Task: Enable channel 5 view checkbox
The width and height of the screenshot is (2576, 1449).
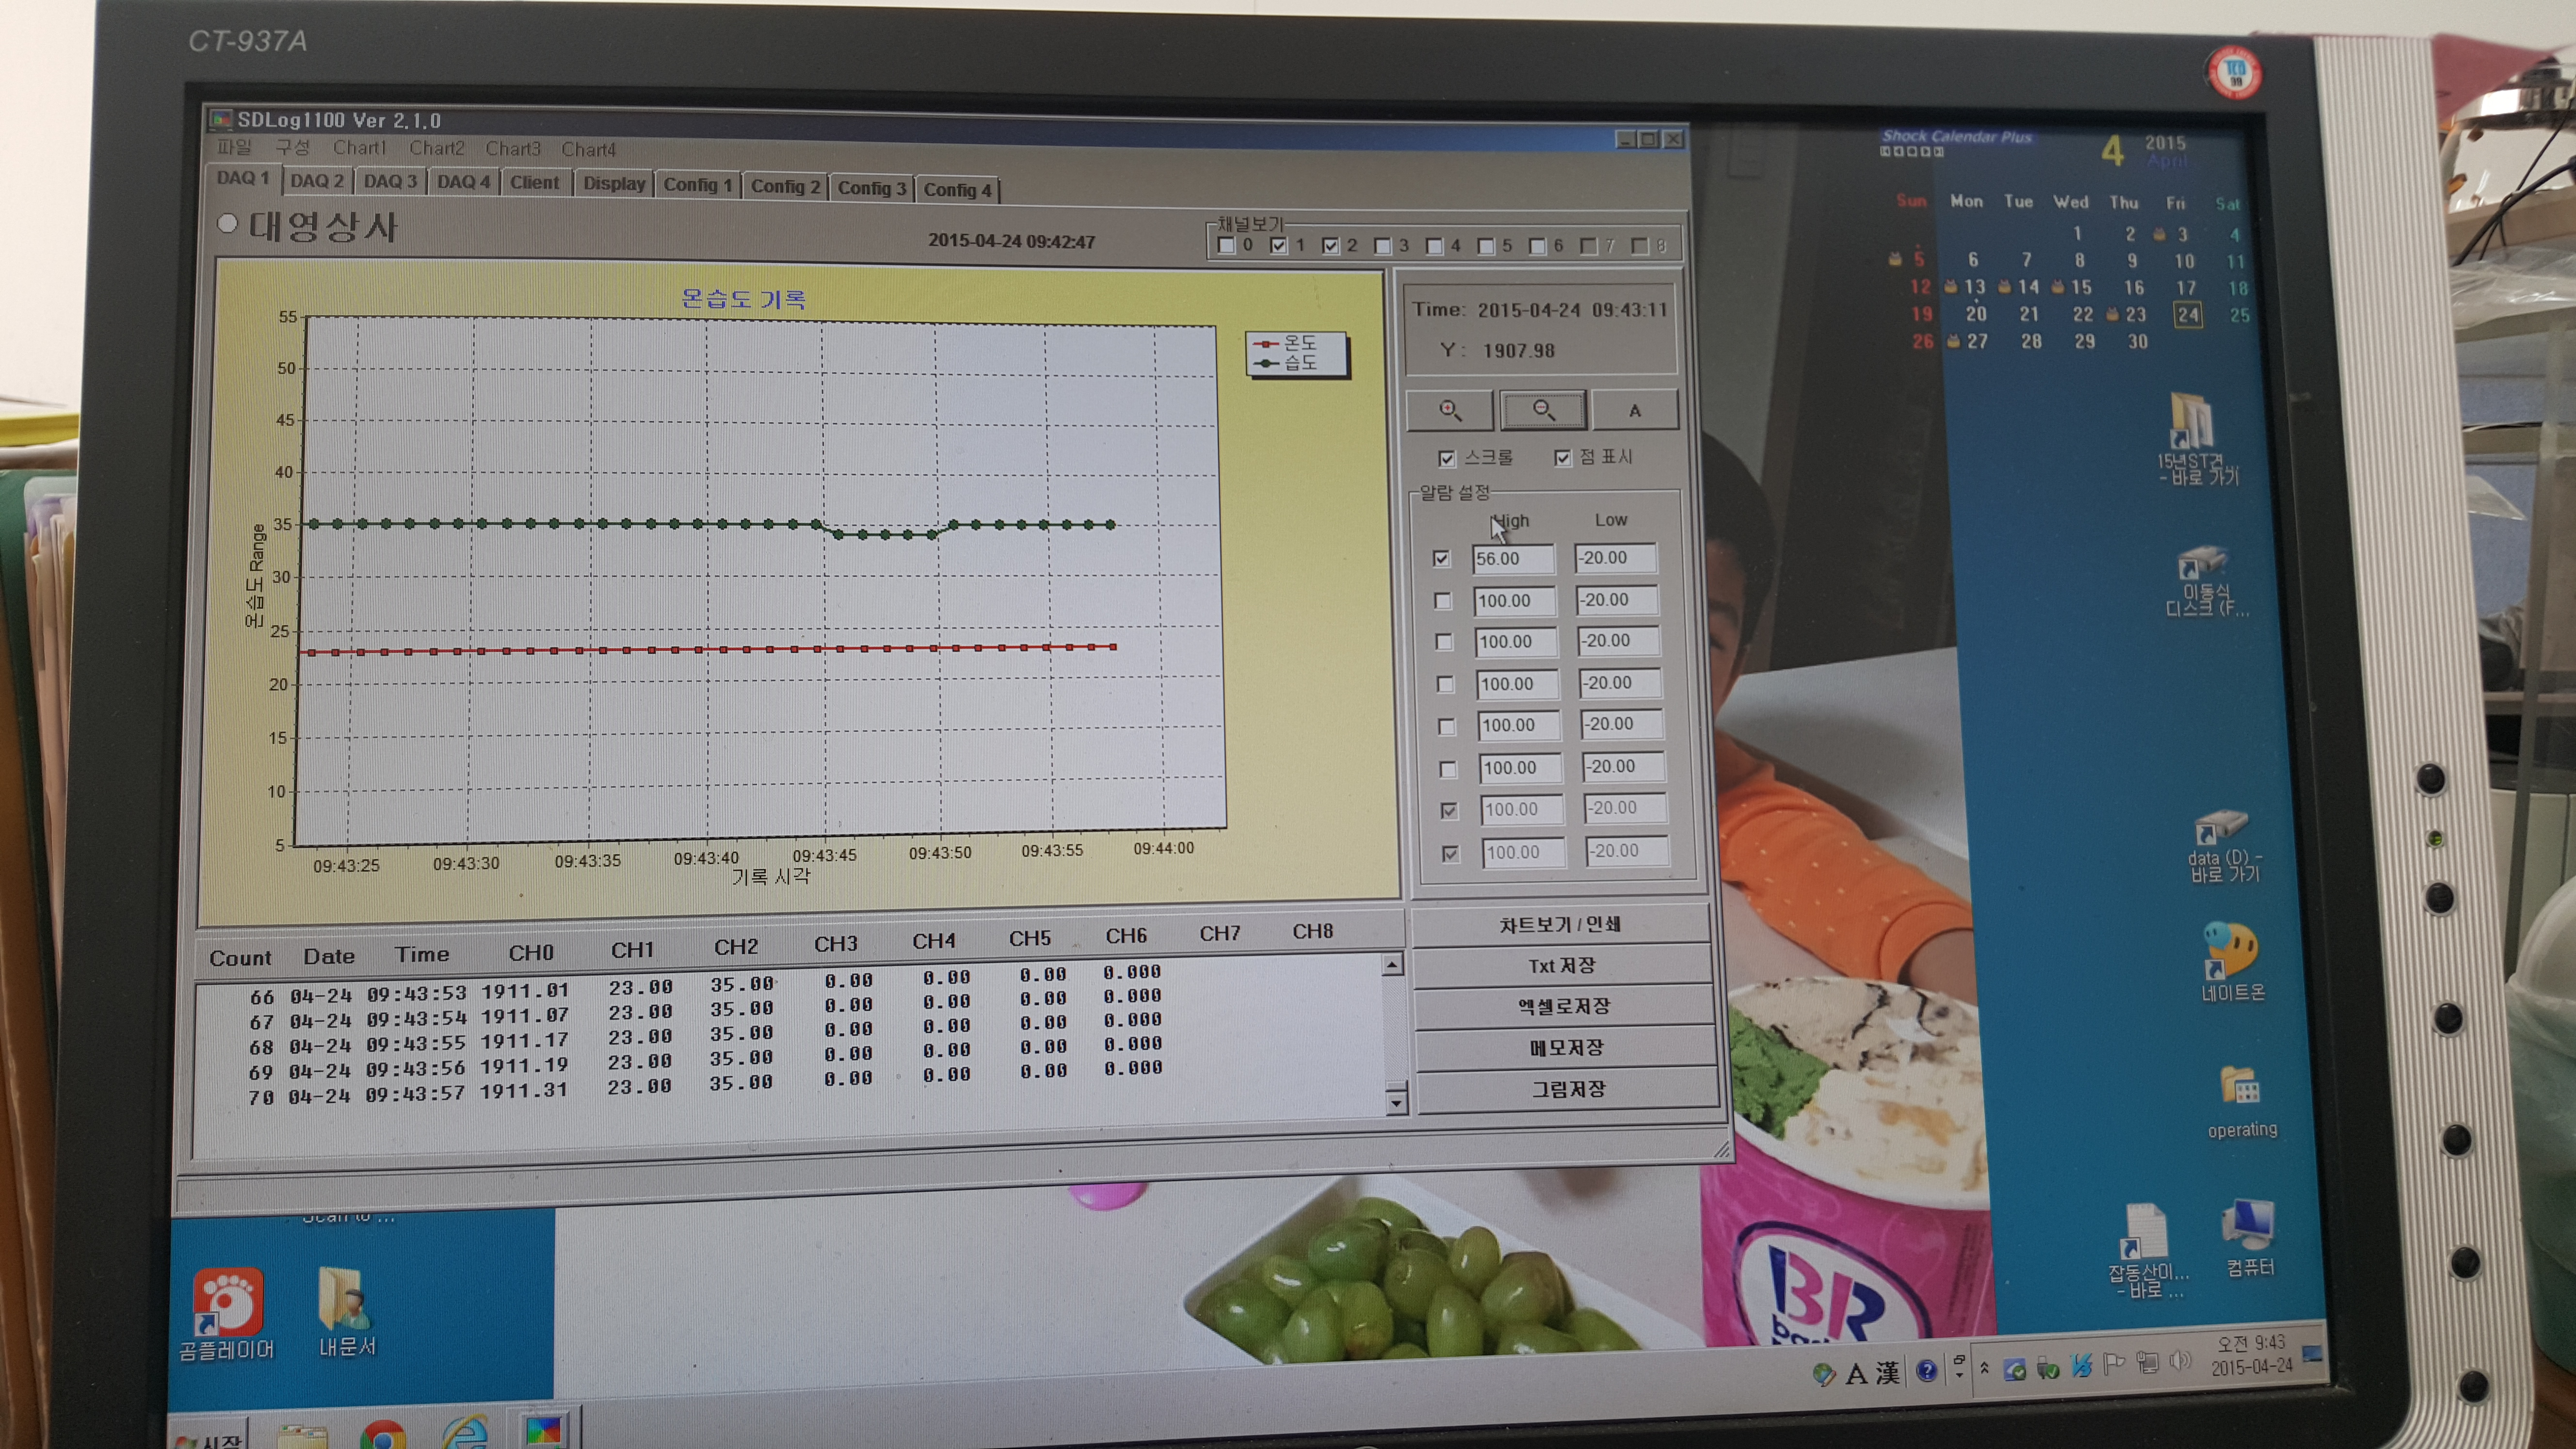Action: pos(1485,246)
